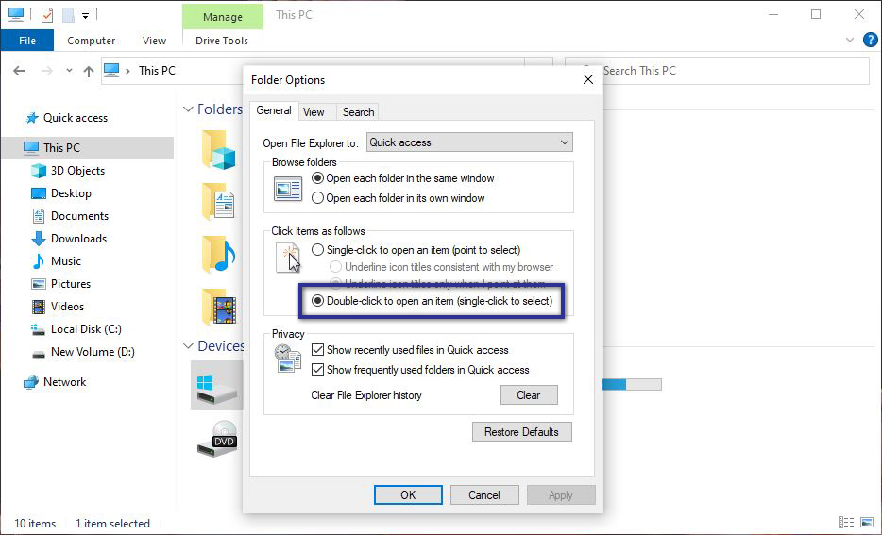Image resolution: width=882 pixels, height=535 pixels.
Task: Open the View ribbon tab in Explorer
Action: point(154,41)
